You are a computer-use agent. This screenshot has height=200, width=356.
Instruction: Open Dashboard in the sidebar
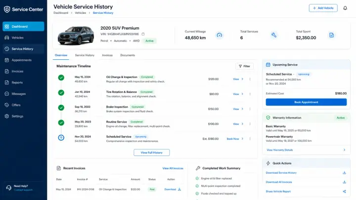[23, 26]
